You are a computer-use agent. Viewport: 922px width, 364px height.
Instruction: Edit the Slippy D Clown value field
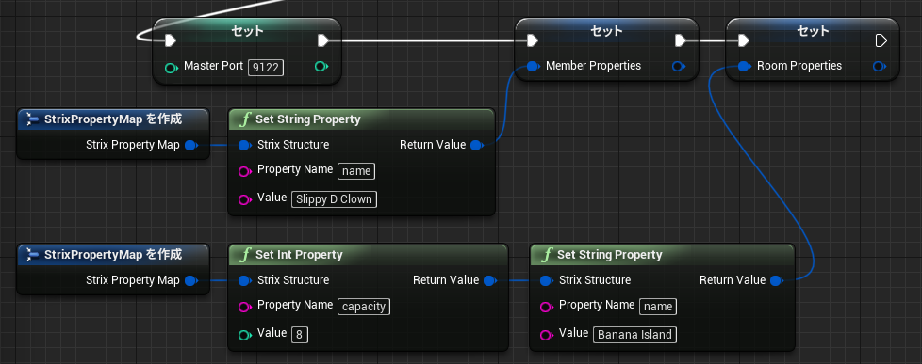click(x=335, y=199)
